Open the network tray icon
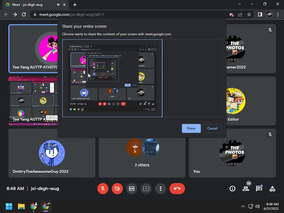The image size is (284, 213). coord(250,206)
